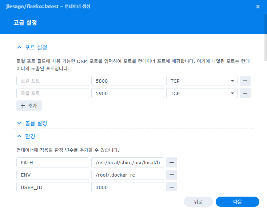Click the 추가 button to add port
The width and height of the screenshot is (267, 209).
[29, 106]
